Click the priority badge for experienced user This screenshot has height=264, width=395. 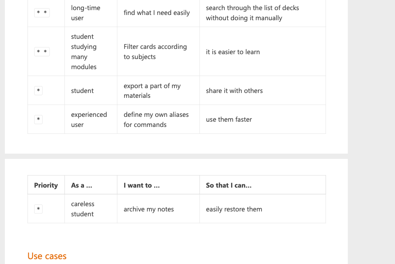[x=38, y=120]
